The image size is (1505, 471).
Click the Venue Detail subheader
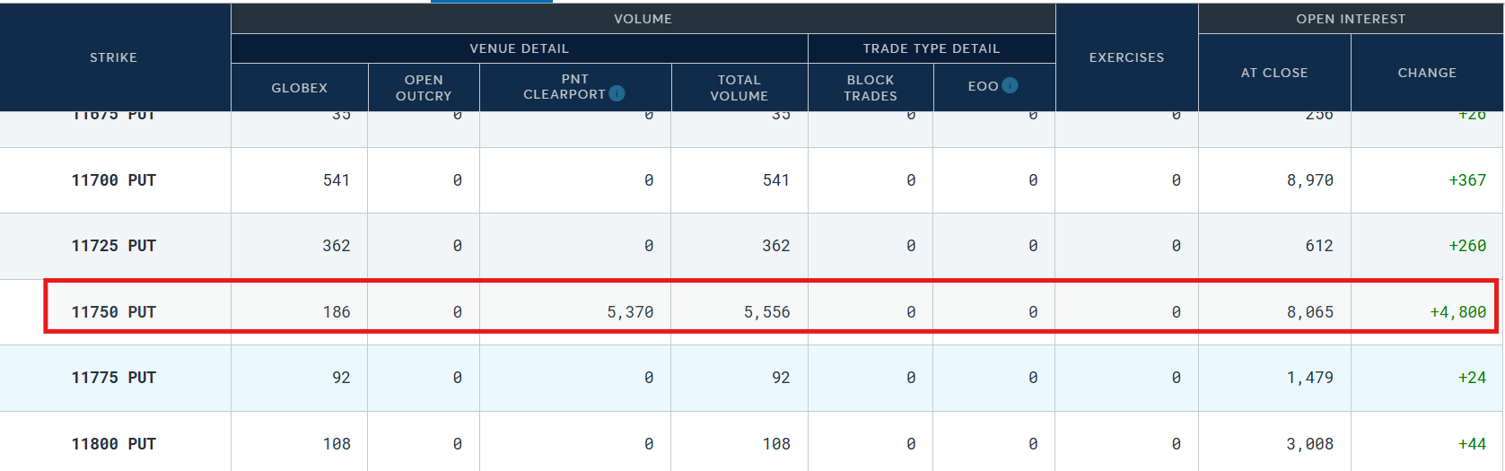pos(519,48)
